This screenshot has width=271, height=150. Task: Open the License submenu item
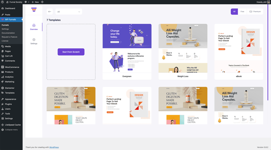pos(5,41)
